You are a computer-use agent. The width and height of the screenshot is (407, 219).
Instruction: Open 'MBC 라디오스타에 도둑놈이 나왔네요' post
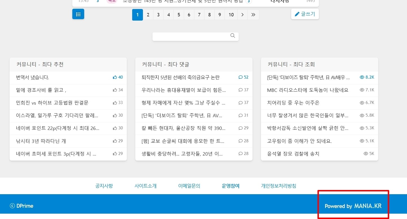point(308,90)
